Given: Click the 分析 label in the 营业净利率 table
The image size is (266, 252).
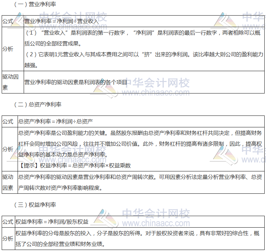Looking at the screenshot, I should pyautogui.click(x=8, y=49).
